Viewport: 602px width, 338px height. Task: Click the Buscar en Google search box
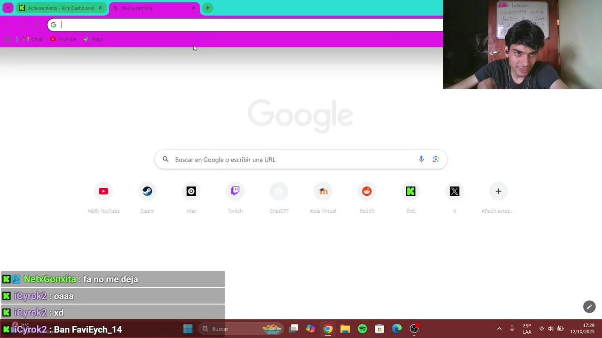(301, 160)
